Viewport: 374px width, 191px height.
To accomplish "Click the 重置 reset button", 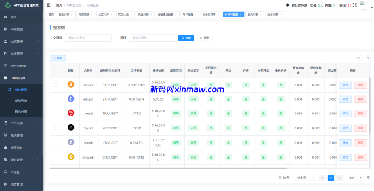I will pos(204,38).
